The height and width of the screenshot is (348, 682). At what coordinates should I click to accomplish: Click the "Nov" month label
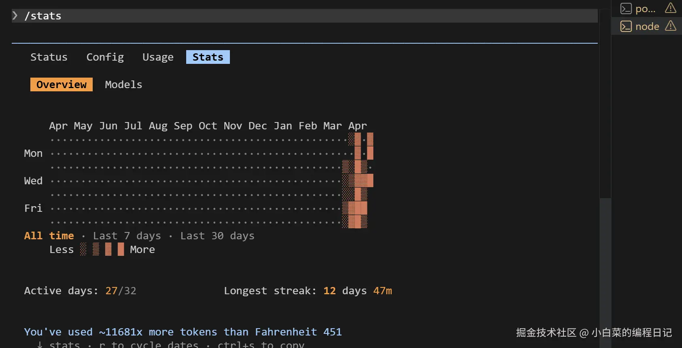[x=233, y=126]
